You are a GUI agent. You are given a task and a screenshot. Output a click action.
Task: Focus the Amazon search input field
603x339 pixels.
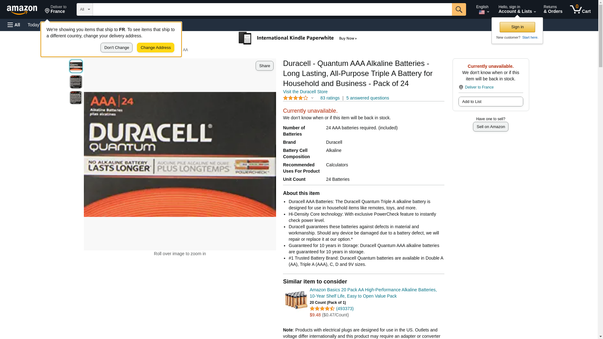272,9
